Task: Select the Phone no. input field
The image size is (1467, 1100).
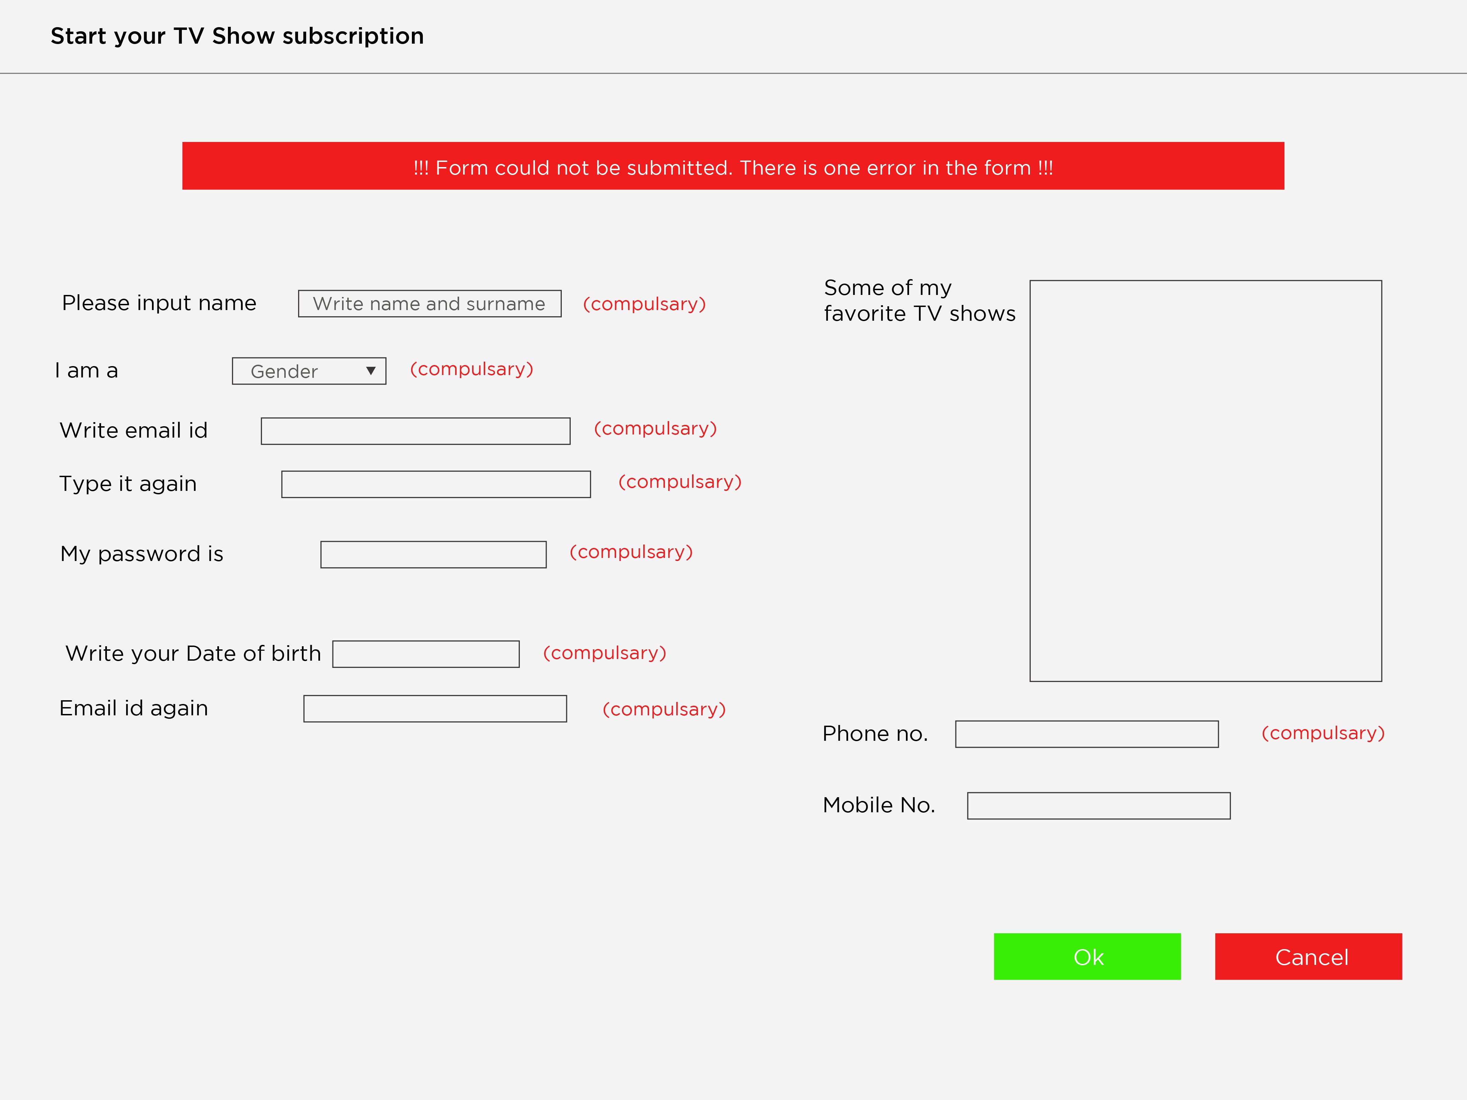Action: tap(1086, 734)
